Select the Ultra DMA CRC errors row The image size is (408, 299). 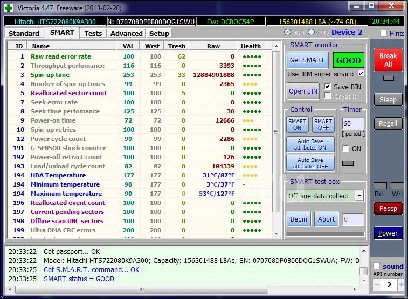(139, 230)
